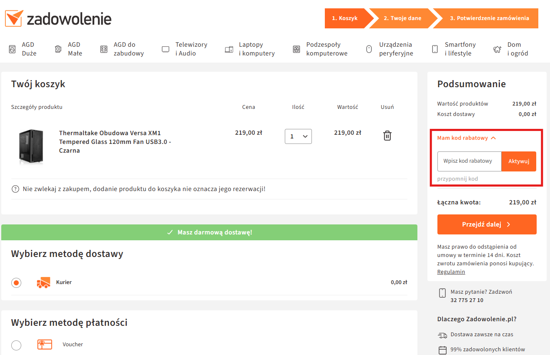
Task: Open the Regulamin link
Action: (x=451, y=272)
